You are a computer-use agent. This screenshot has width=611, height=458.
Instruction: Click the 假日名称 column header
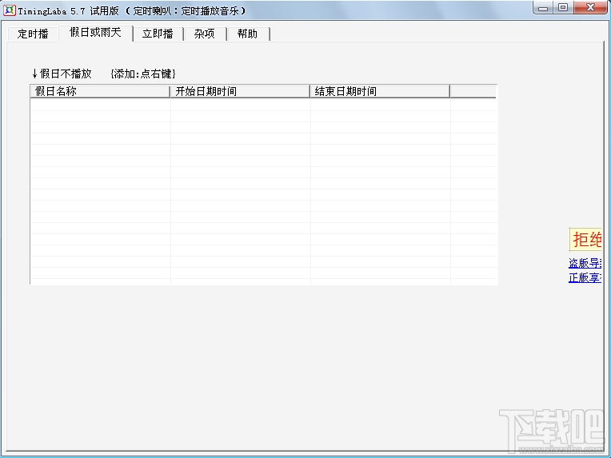coord(100,92)
